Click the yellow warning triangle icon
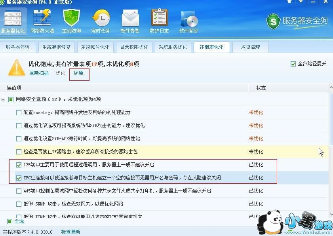Viewport: 333px width, 236px height. (x=16, y=68)
